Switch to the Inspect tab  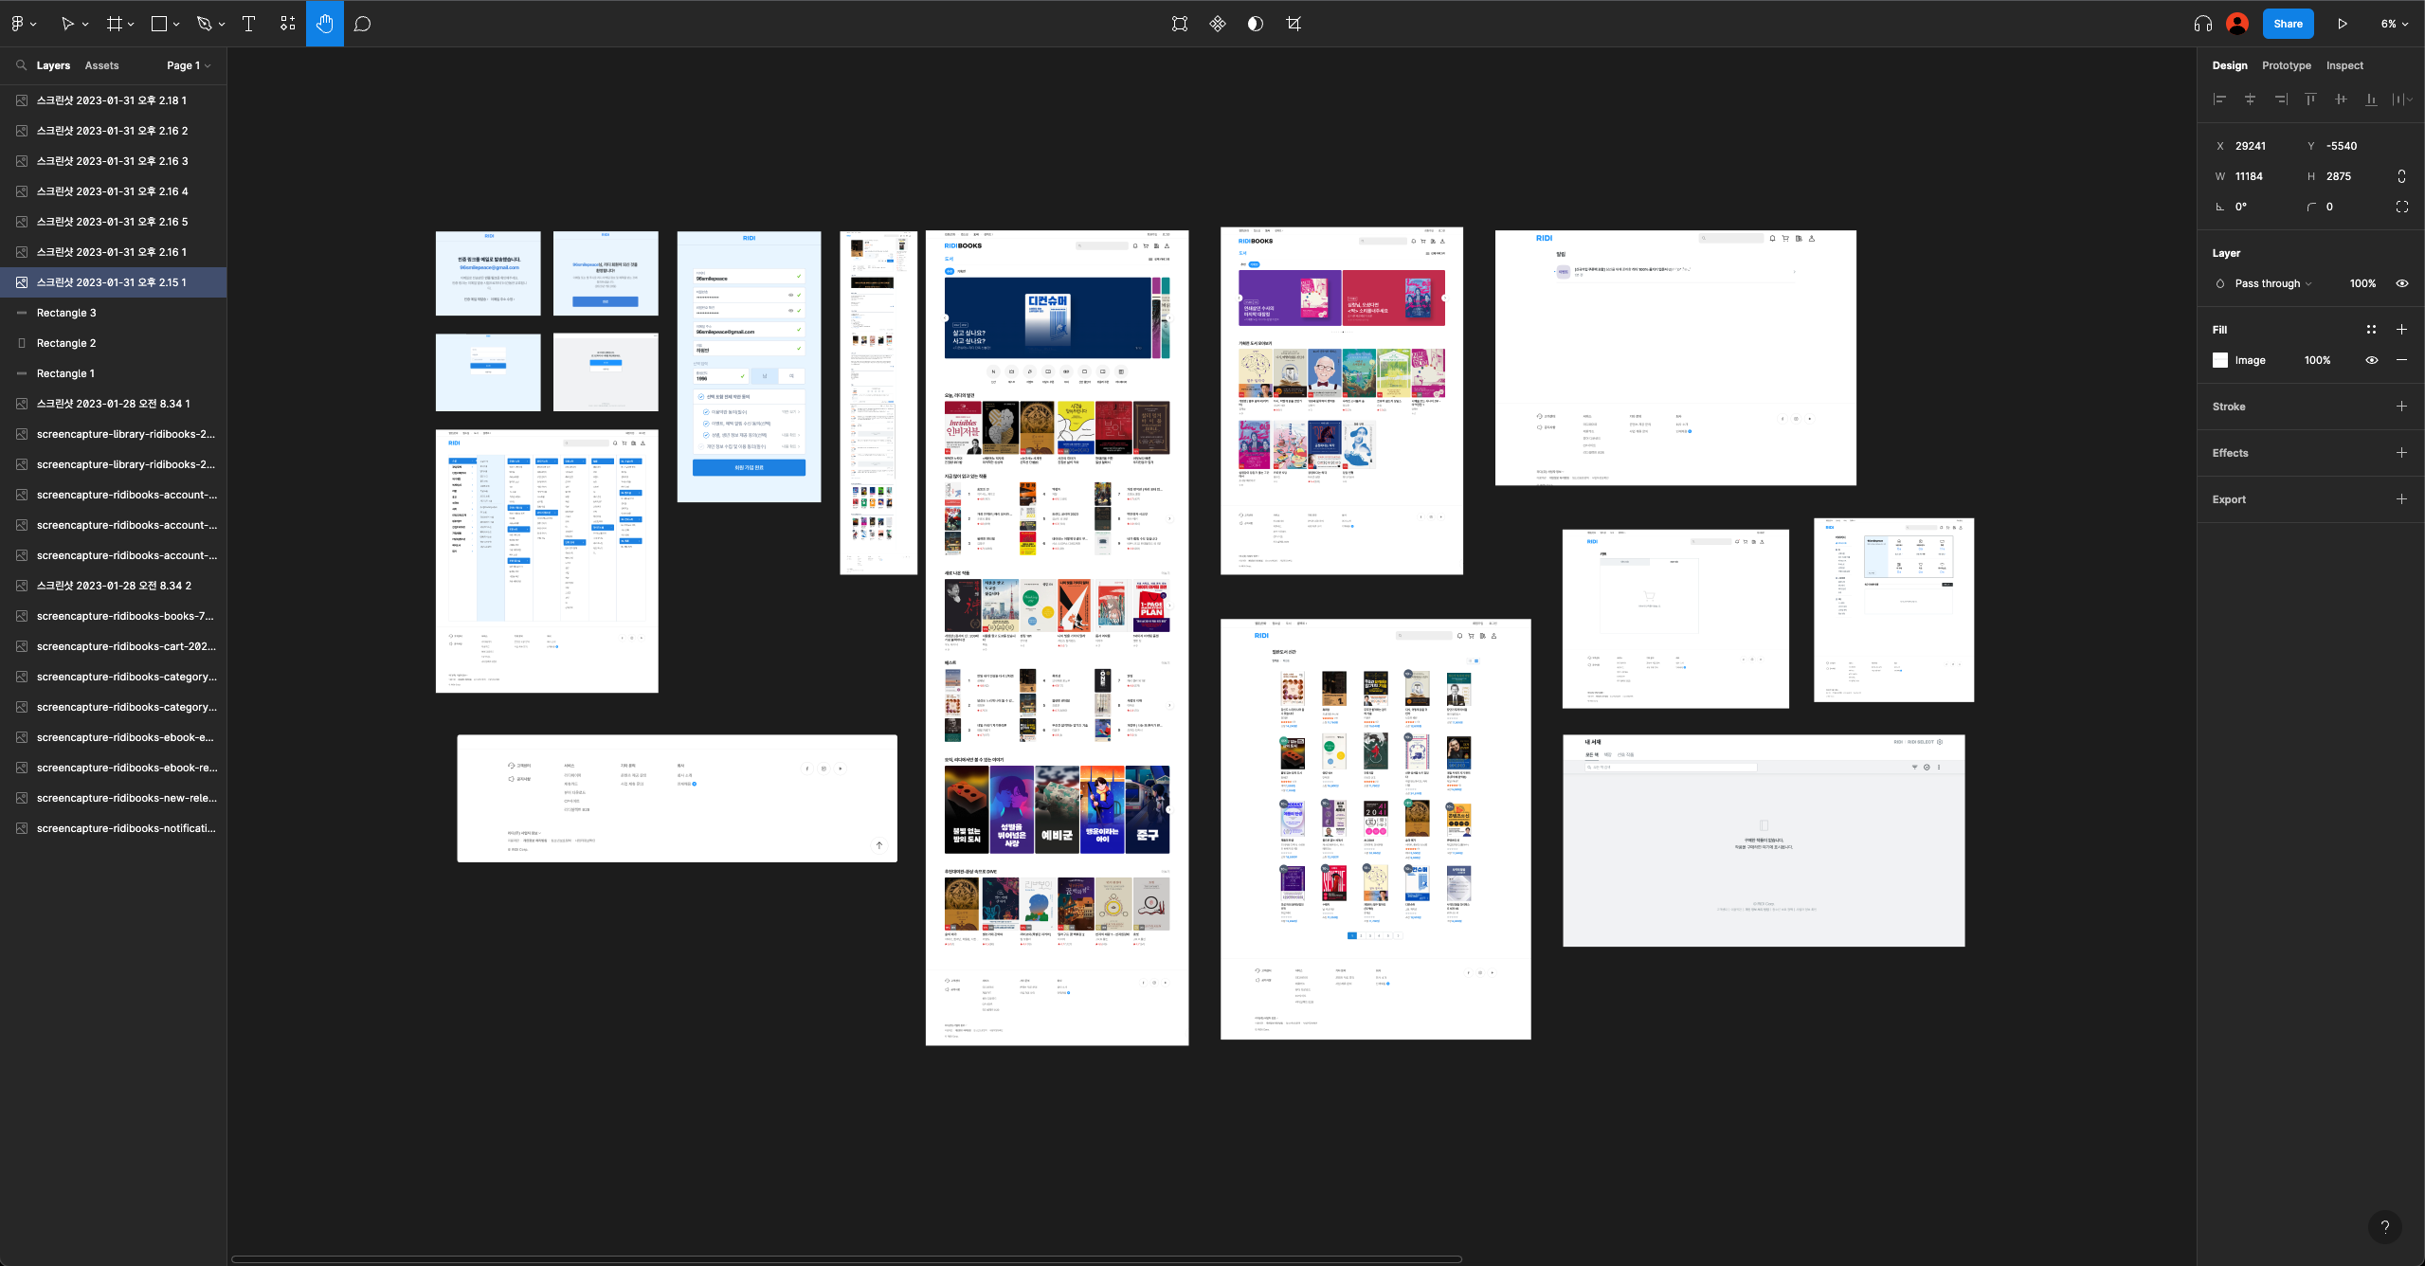2344,65
